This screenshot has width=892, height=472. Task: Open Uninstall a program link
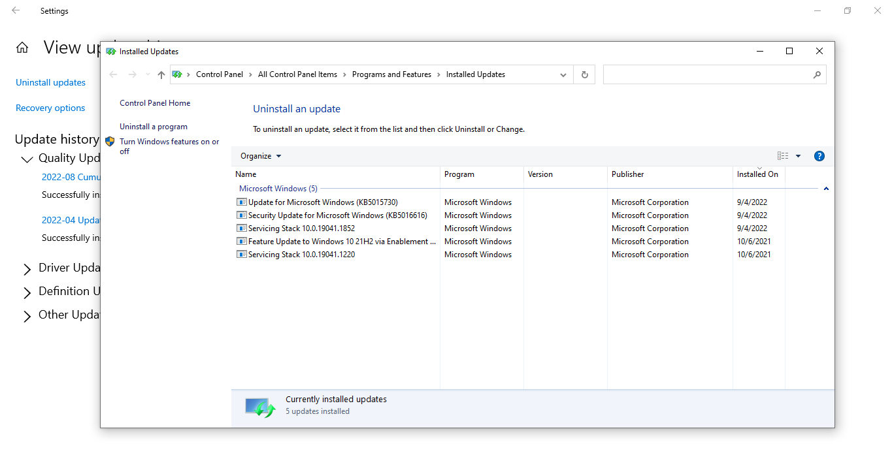154,127
